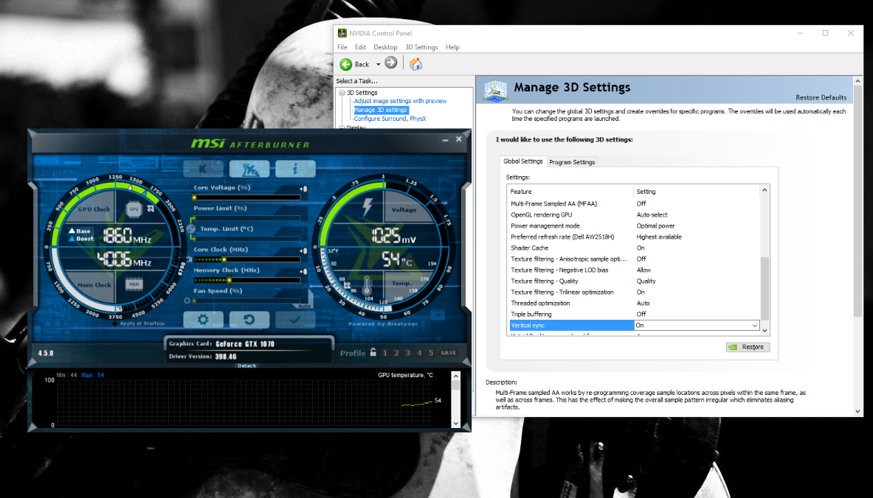Minimize the MSI Afterburner window
873x498 pixels.
pos(446,140)
